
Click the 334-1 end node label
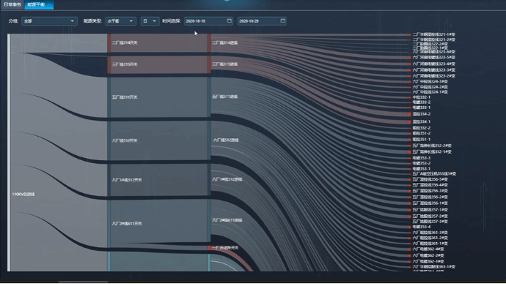421,122
